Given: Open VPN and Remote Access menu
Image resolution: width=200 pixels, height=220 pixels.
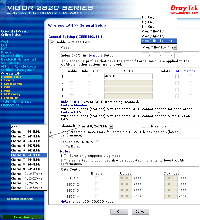Looking at the screenshot, I should [19, 67].
